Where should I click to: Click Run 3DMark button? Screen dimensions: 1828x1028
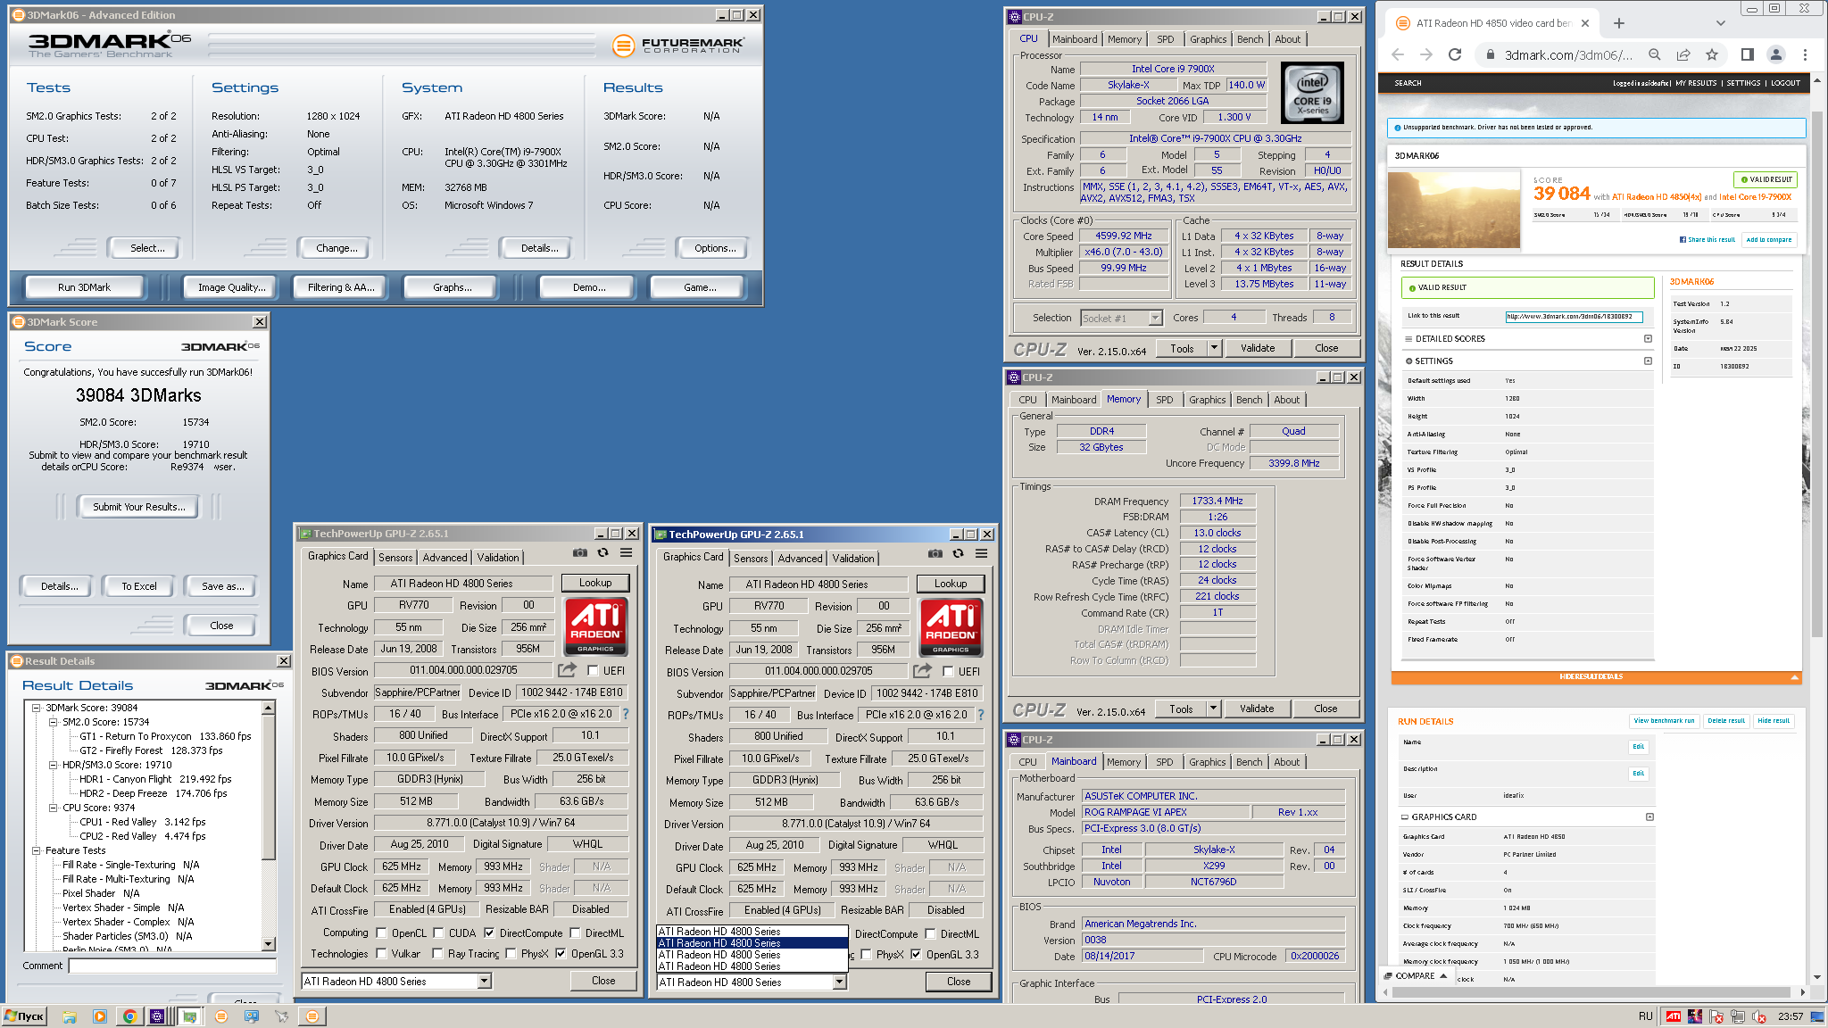click(84, 287)
